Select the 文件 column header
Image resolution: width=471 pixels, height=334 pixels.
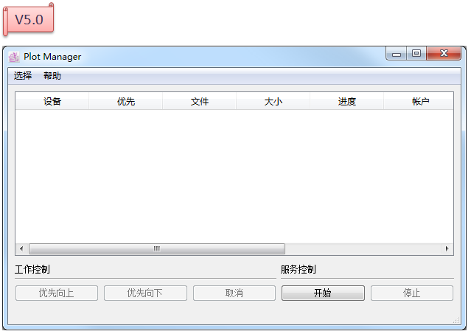pyautogui.click(x=200, y=102)
